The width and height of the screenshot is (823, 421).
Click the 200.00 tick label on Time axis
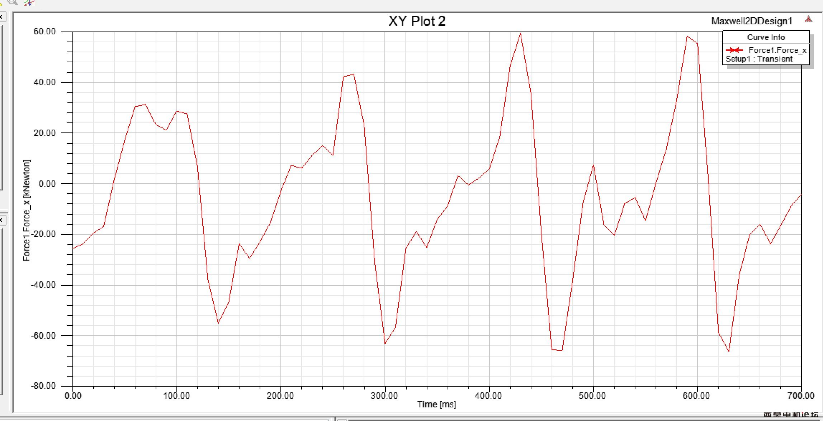[x=280, y=396]
